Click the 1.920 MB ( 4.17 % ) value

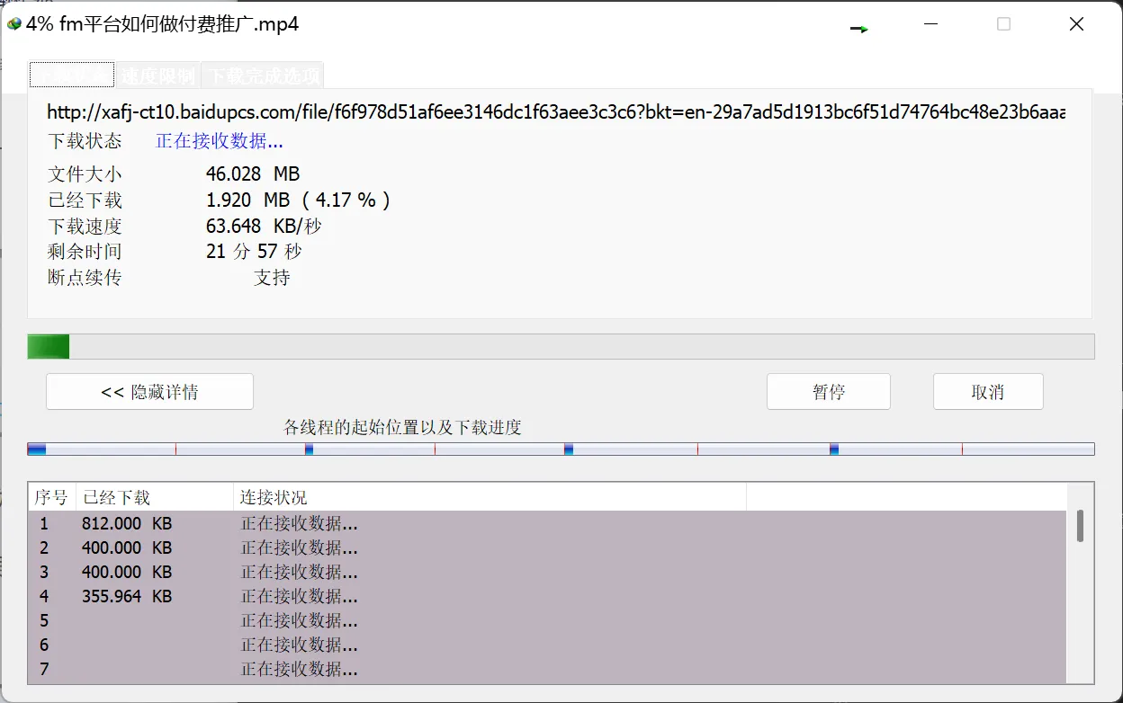point(298,200)
